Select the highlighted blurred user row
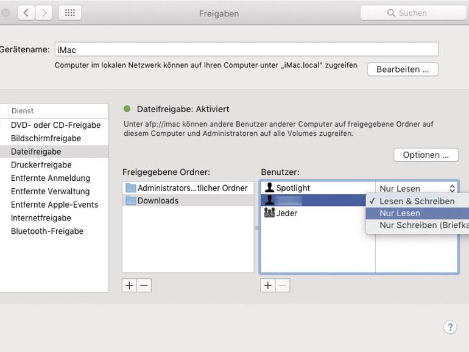The width and height of the screenshot is (469, 352). click(x=313, y=200)
